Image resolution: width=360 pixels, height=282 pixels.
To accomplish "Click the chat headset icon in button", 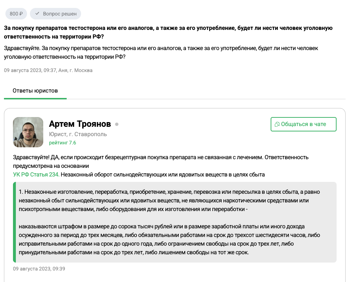I will (277, 124).
